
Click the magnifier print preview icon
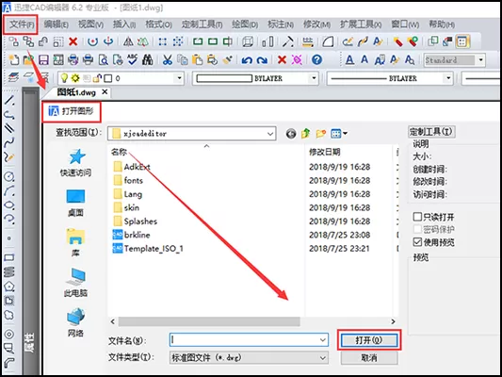(103, 60)
